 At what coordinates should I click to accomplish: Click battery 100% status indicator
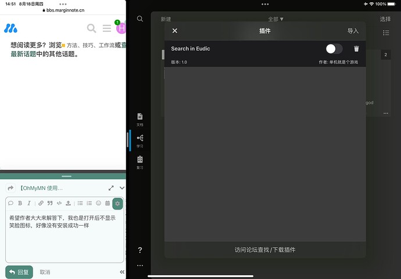tap(385, 4)
